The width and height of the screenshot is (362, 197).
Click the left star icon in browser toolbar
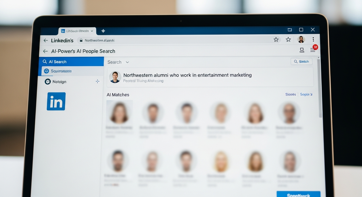point(276,40)
